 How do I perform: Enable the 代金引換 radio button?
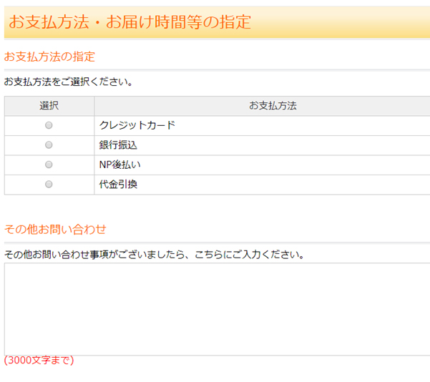49,184
